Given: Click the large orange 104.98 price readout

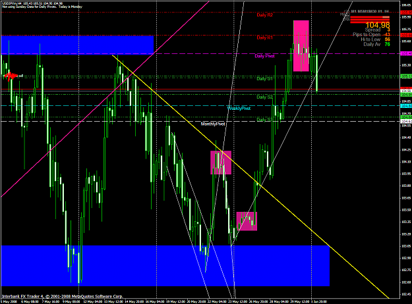Looking at the screenshot, I should point(378,25).
